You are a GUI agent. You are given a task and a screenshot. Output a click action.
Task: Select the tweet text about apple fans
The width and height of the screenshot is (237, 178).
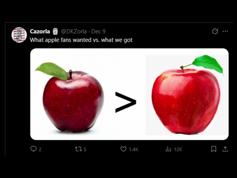pyautogui.click(x=81, y=40)
